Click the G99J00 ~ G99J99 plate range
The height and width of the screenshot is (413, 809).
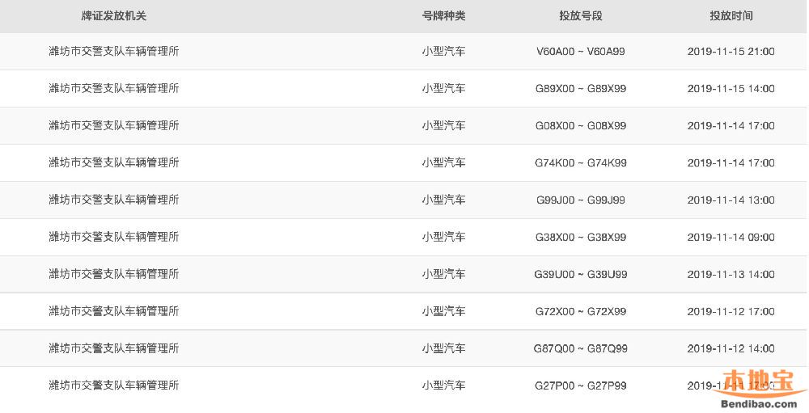[581, 200]
